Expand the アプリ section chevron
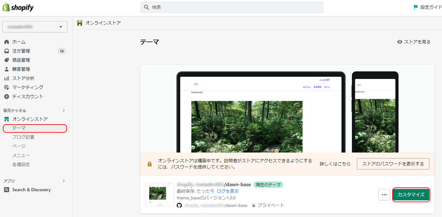The height and width of the screenshot is (217, 442). [x=64, y=181]
